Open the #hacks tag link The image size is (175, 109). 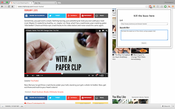pyautogui.click(x=46, y=92)
